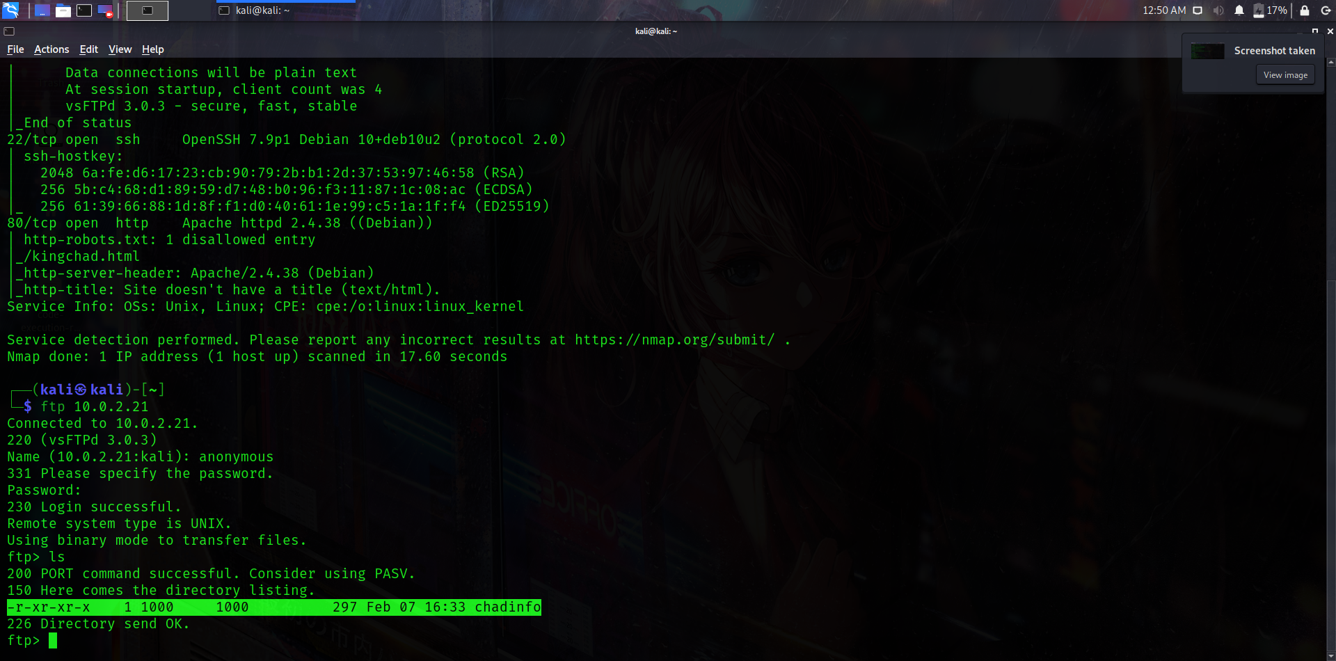Click the 'Nmap done' summary line
The image size is (1336, 661).
point(257,357)
